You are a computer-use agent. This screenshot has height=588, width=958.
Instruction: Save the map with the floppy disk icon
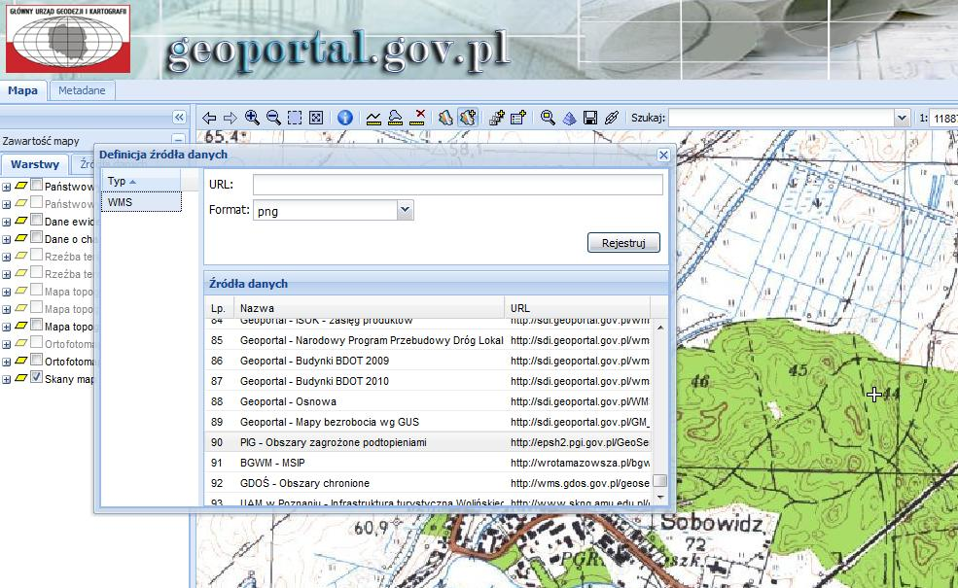[x=590, y=118]
